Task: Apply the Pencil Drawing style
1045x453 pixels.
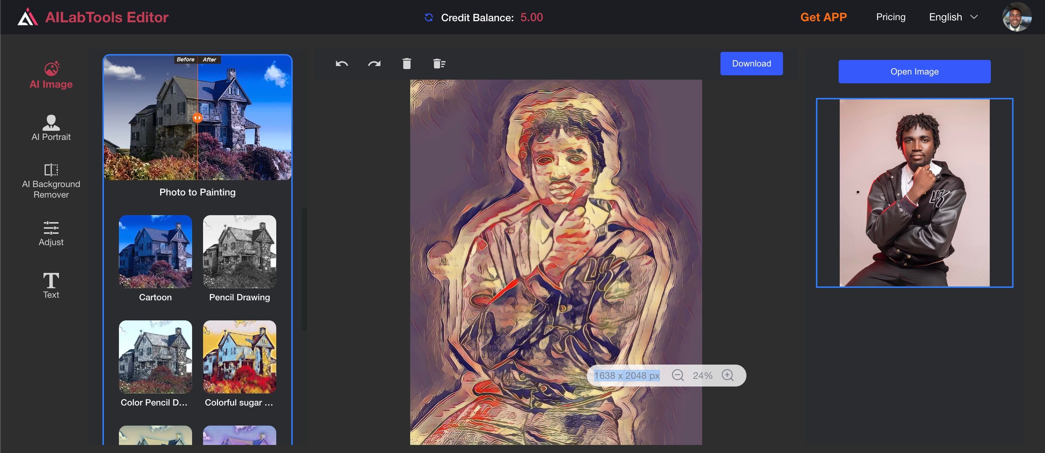Action: (239, 252)
